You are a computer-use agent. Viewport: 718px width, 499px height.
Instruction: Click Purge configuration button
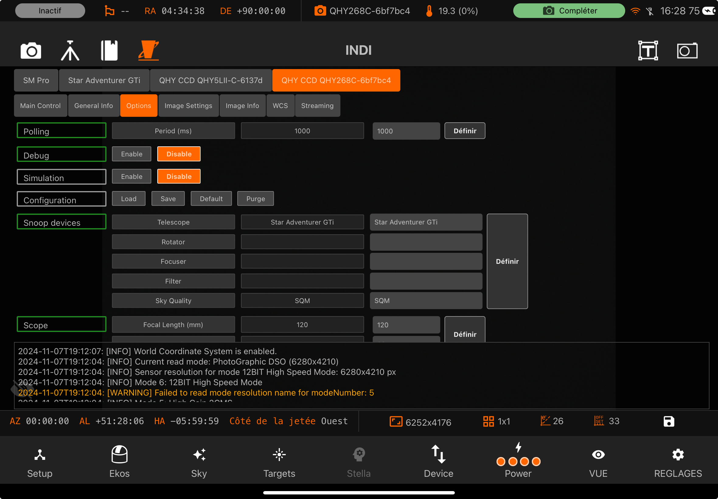pyautogui.click(x=255, y=199)
